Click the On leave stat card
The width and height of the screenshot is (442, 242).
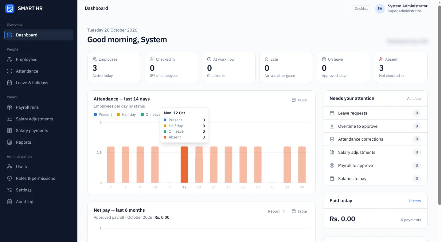pos(343,67)
